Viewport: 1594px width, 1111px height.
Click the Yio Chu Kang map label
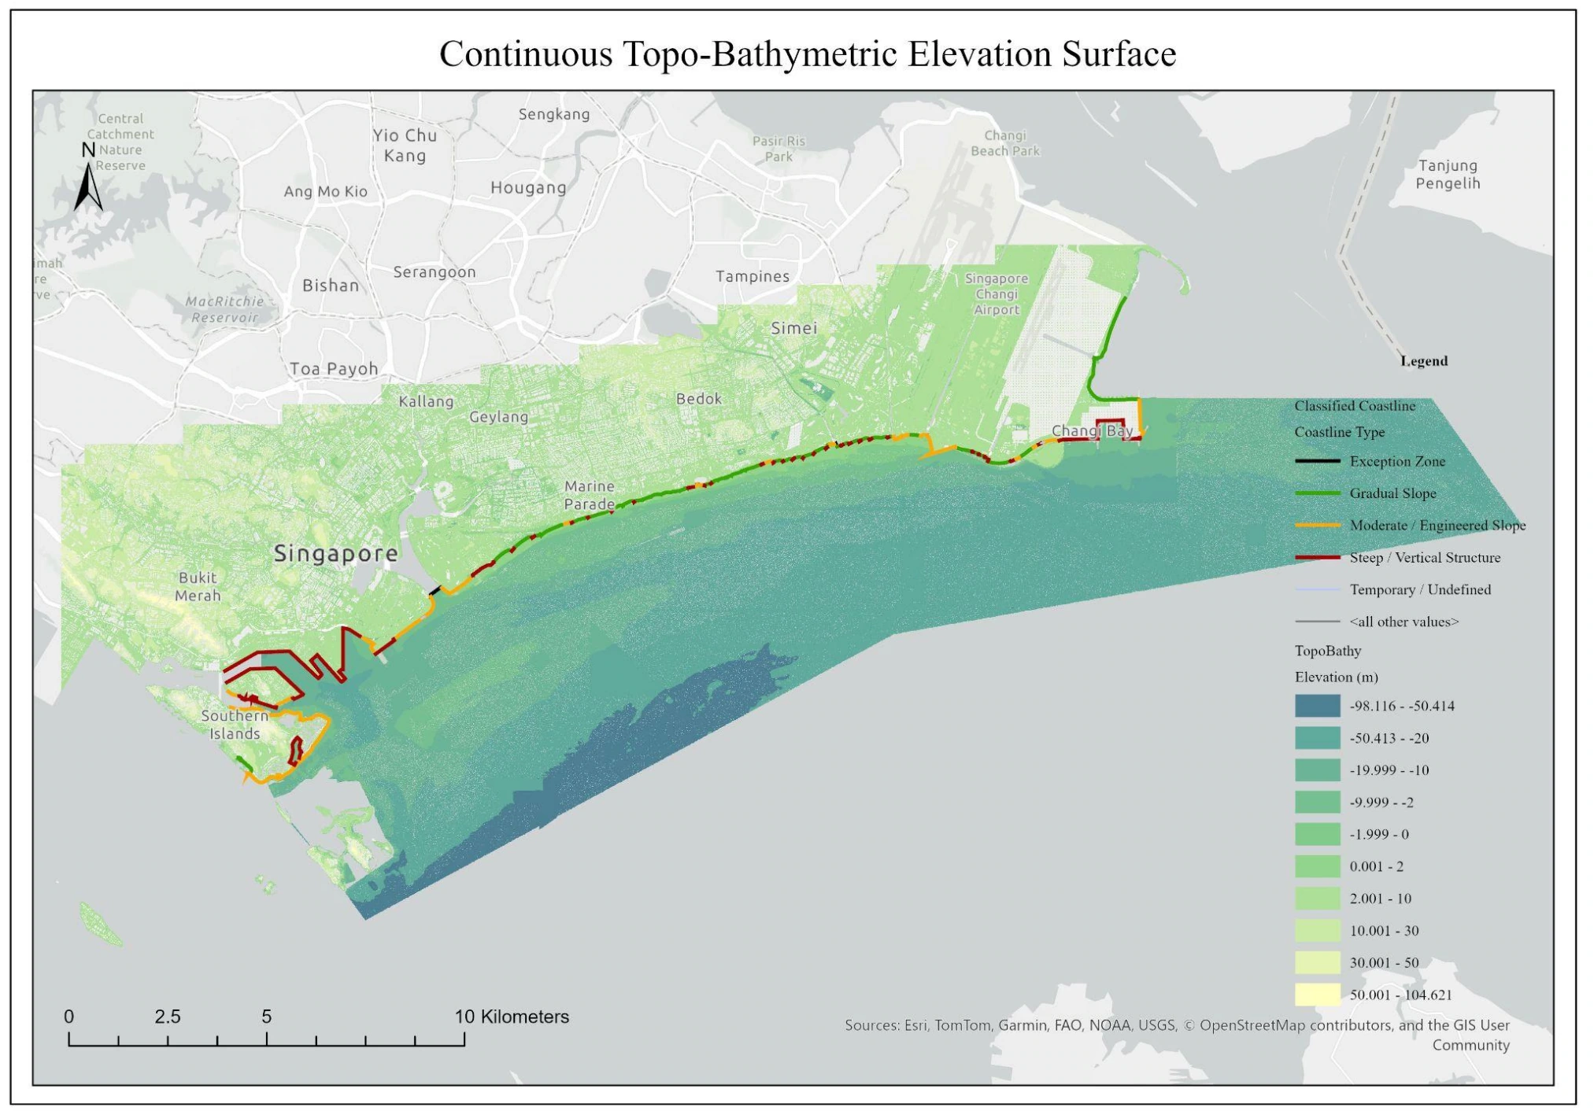(405, 146)
